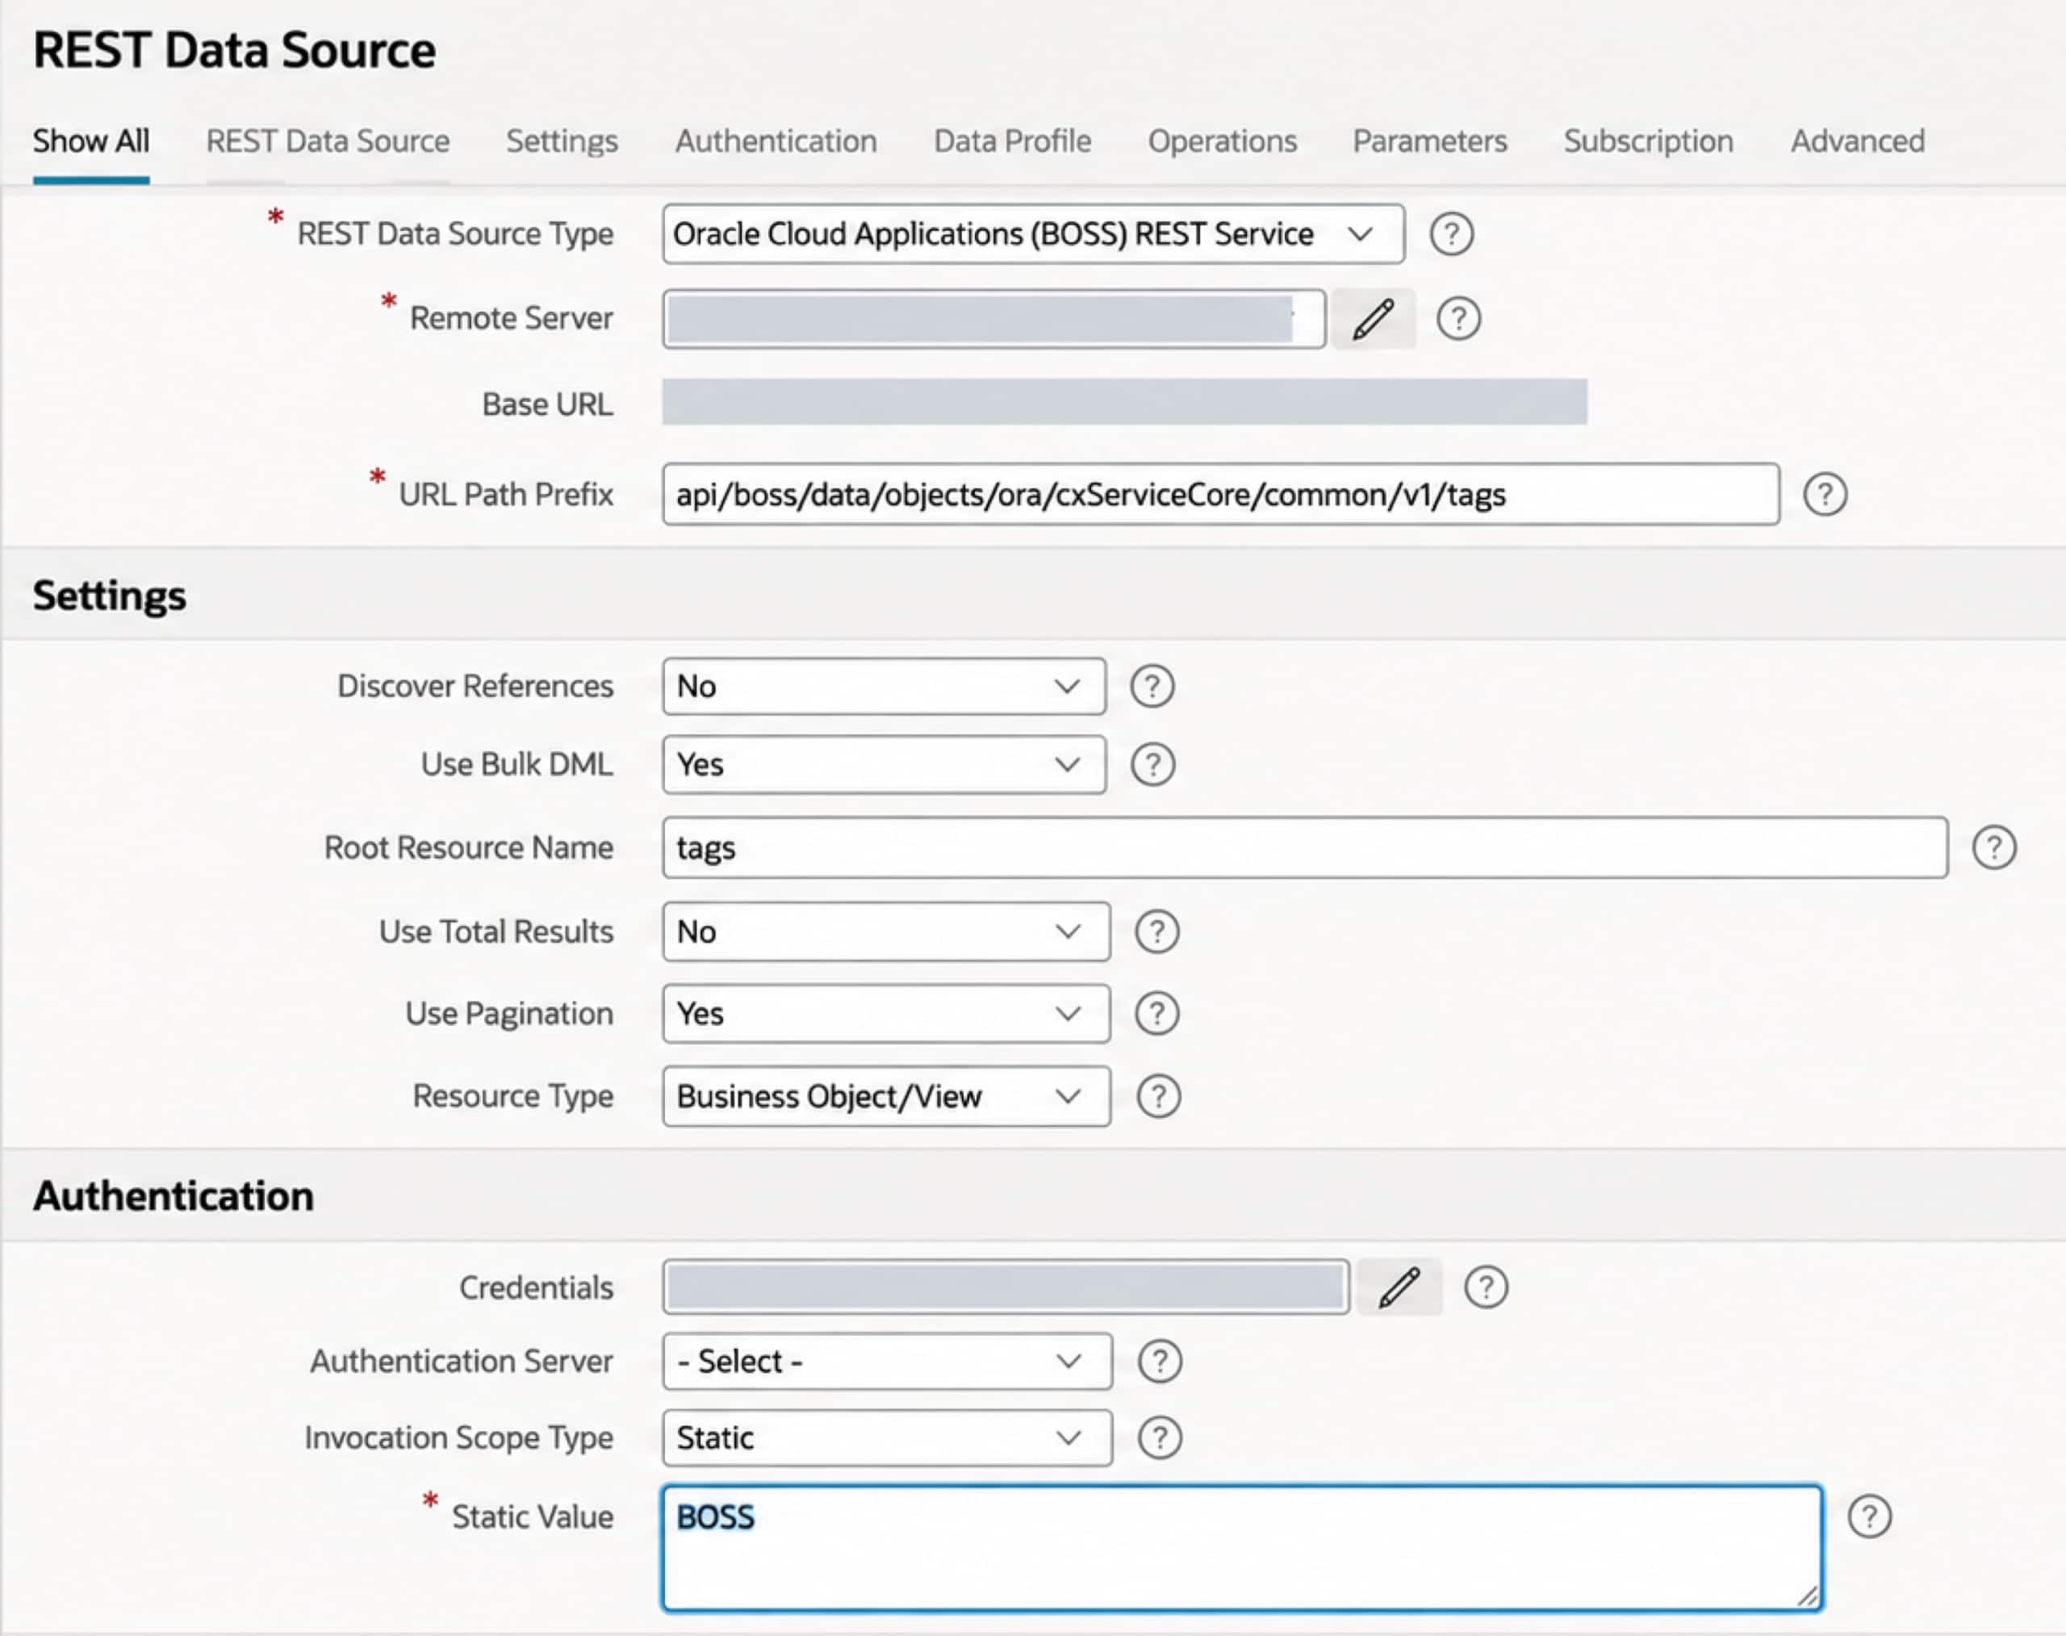
Task: Open help for Root Resource Name
Action: coord(1994,847)
